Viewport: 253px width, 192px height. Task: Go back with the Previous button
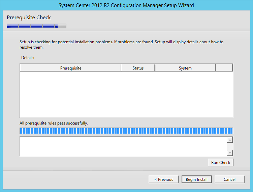pyautogui.click(x=164, y=180)
